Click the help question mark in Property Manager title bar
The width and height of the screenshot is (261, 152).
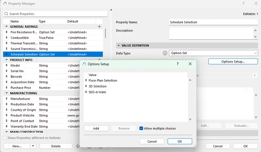tap(243, 3)
